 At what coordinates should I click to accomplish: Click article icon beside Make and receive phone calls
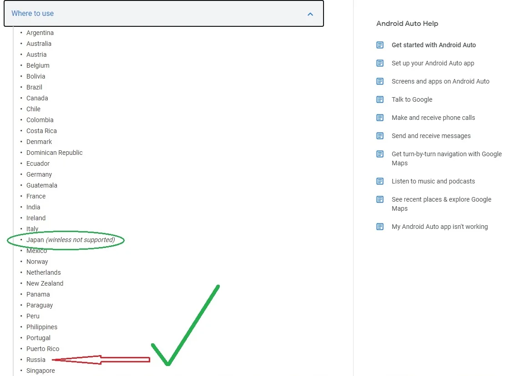pyautogui.click(x=380, y=118)
